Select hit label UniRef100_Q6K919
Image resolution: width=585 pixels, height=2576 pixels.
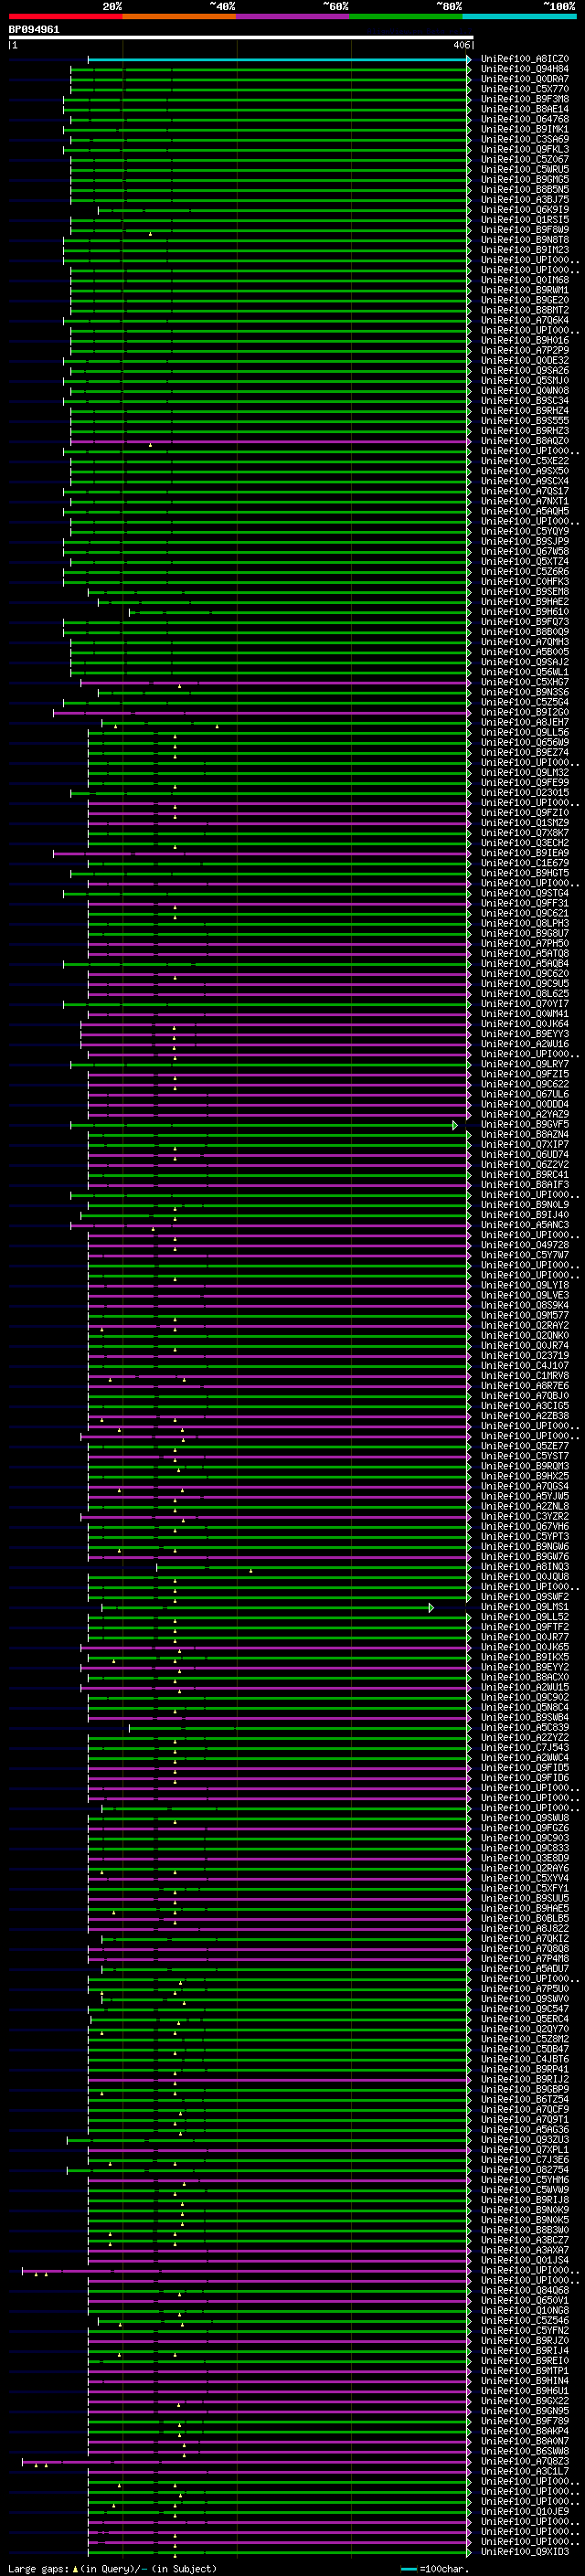(525, 210)
